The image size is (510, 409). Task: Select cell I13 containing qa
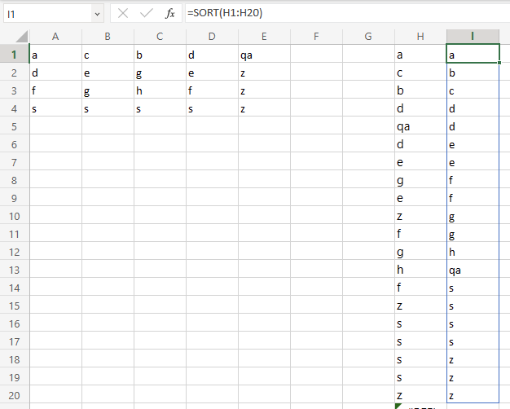pos(473,270)
